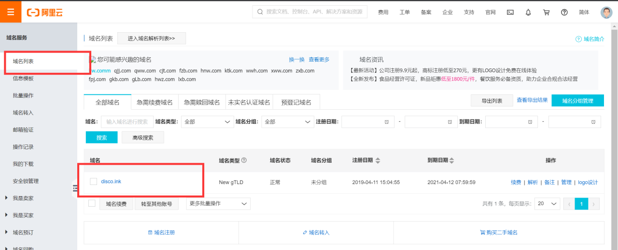The width and height of the screenshot is (618, 250).
Task: Switch to the 未实名认证域名 tab
Action: point(249,102)
